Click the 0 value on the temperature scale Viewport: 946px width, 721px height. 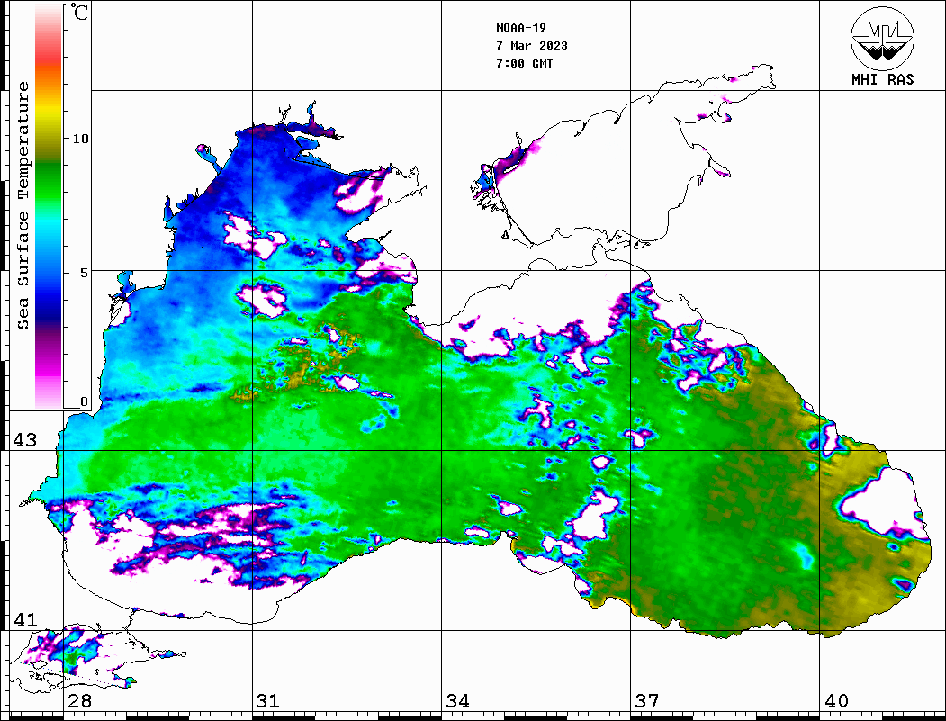pyautogui.click(x=84, y=401)
